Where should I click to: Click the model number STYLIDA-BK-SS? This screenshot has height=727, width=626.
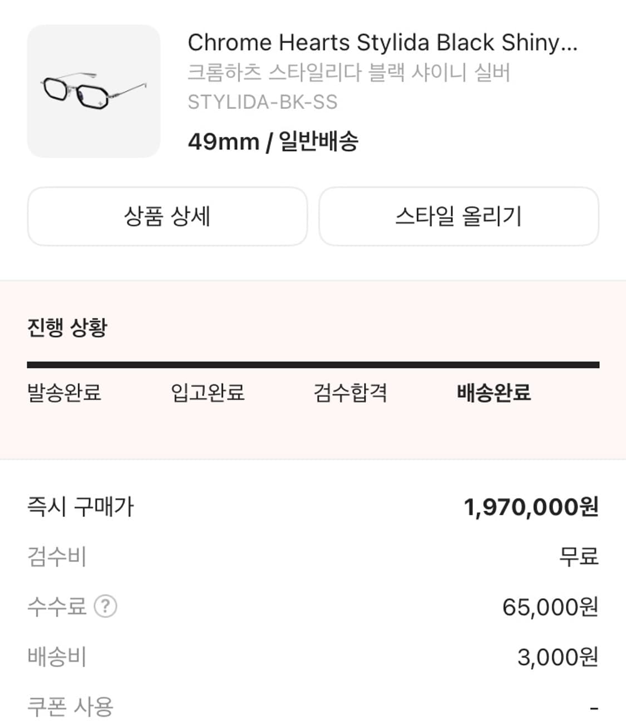(x=263, y=102)
